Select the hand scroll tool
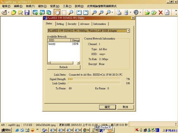178x133 pixels. coord(57,12)
